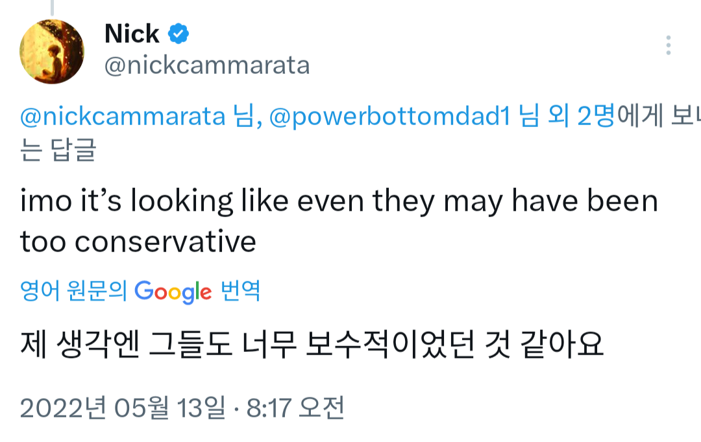Click the 8:17 오전 time stamp
Screen dimensions: 701x442
pos(295,408)
